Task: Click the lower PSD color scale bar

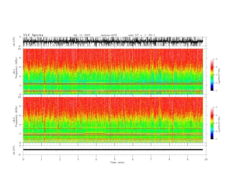Action: pyautogui.click(x=212, y=123)
